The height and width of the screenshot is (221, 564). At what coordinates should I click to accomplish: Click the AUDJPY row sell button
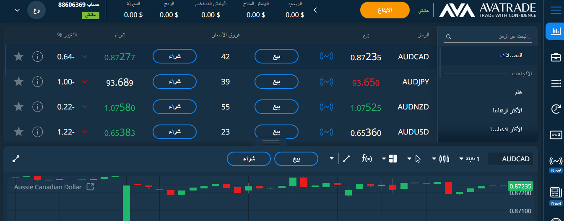pyautogui.click(x=276, y=82)
